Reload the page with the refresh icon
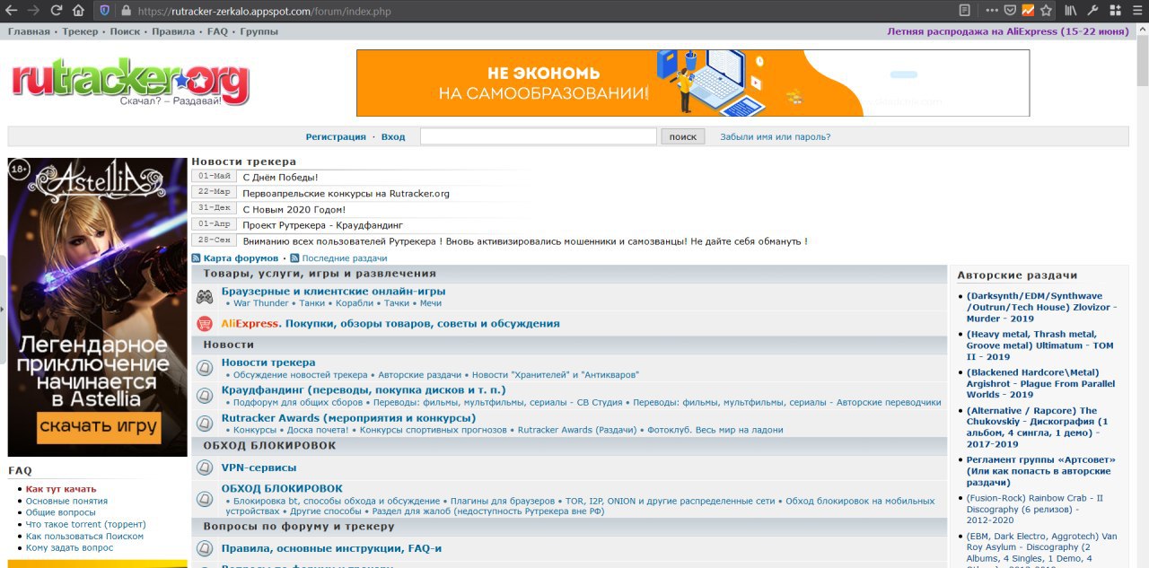Screen dimensions: 1149x568 pyautogui.click(x=56, y=11)
